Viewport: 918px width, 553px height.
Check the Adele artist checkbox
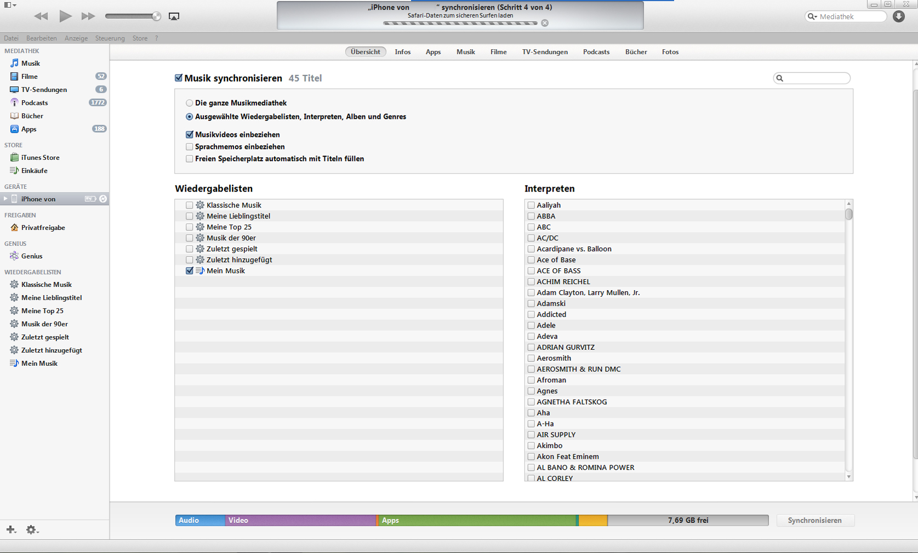click(531, 325)
